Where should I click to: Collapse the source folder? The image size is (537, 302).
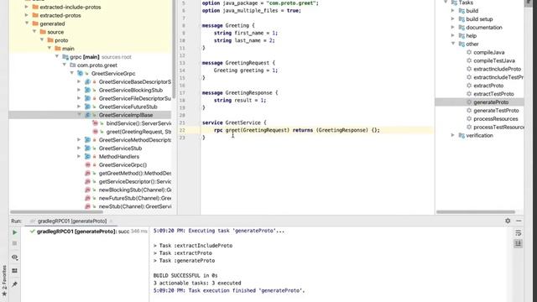pyautogui.click(x=34, y=32)
